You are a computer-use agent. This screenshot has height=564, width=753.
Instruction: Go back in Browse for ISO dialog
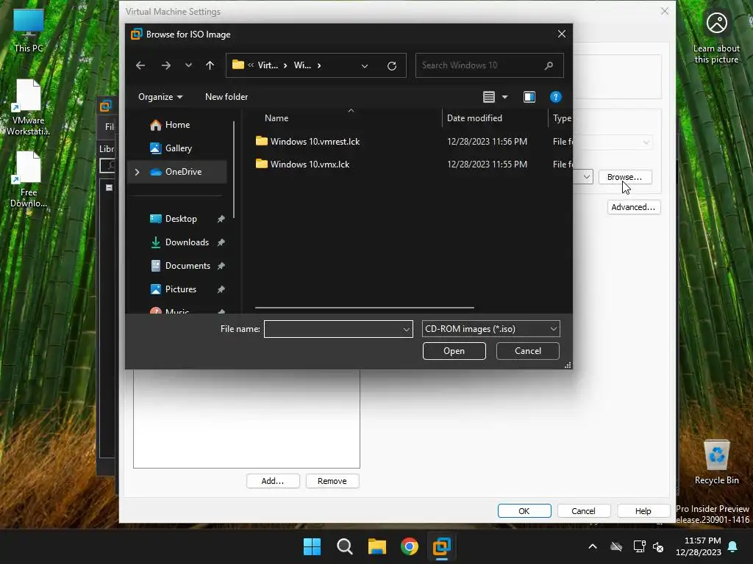pyautogui.click(x=140, y=65)
